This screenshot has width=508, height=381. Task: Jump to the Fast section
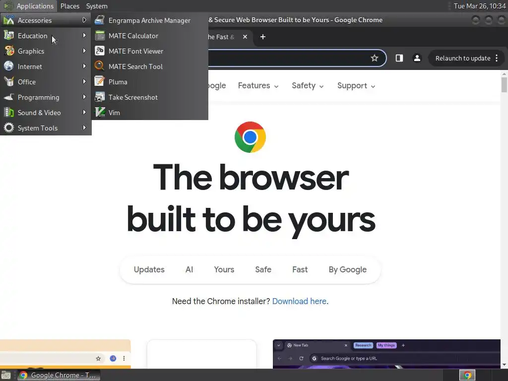tap(300, 269)
